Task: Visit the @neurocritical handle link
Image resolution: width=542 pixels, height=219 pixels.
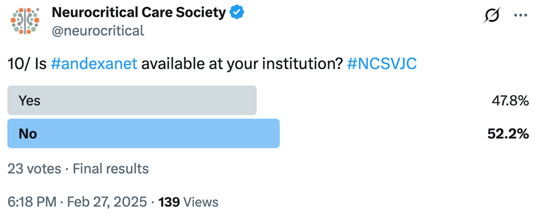Action: (x=98, y=31)
